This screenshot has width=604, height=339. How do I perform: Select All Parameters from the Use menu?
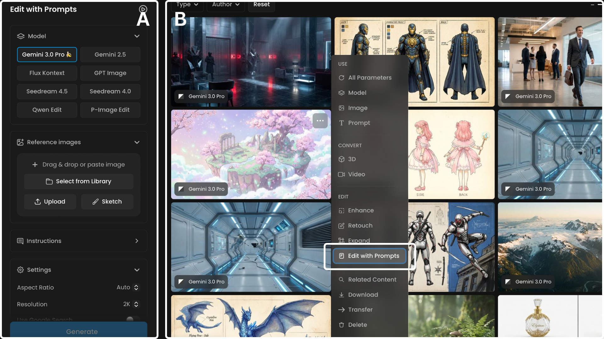[x=369, y=78]
